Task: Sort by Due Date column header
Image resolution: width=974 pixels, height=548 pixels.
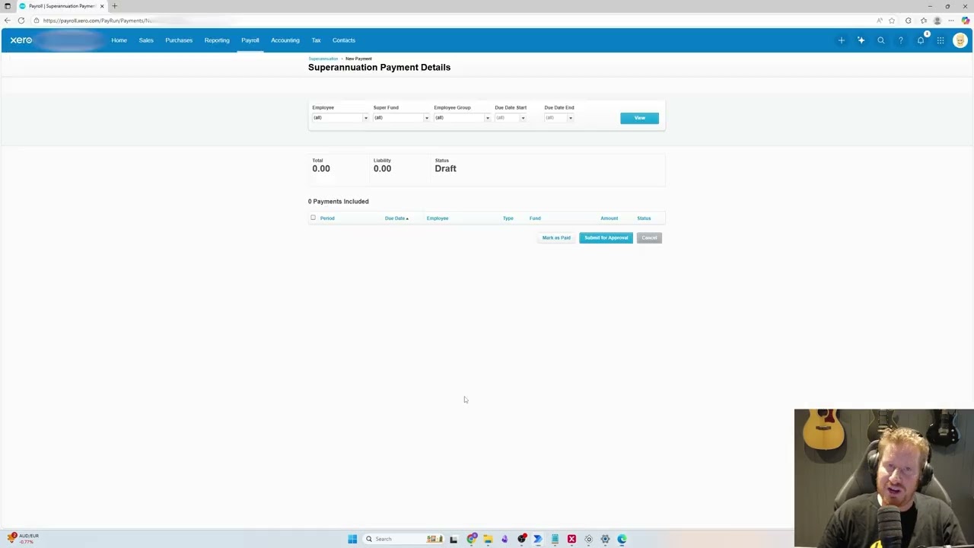Action: pos(396,218)
